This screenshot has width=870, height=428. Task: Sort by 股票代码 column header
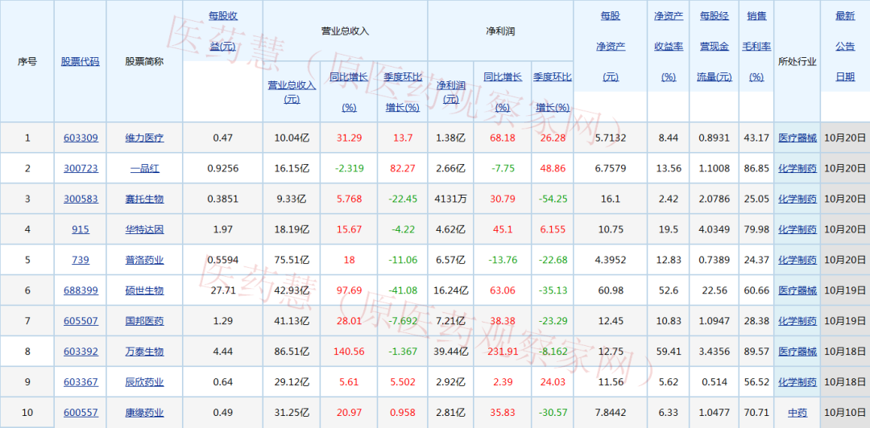pos(81,61)
